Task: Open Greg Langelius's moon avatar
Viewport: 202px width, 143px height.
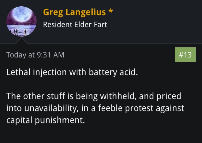Action: pyautogui.click(x=21, y=21)
